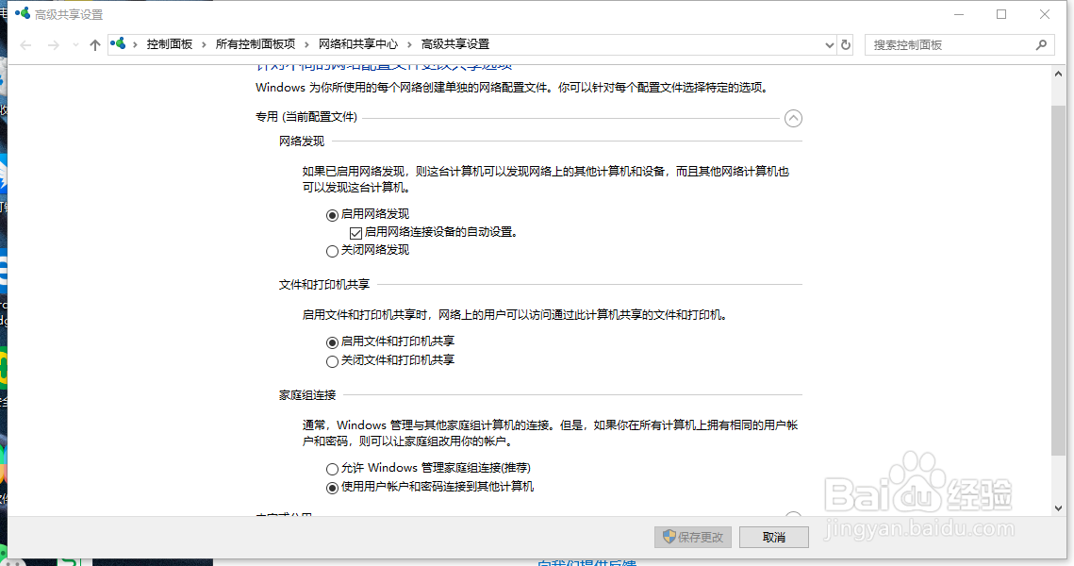Expand the chevron after 所有控制面板项 breadcrumb
Image resolution: width=1074 pixels, height=566 pixels.
click(306, 44)
